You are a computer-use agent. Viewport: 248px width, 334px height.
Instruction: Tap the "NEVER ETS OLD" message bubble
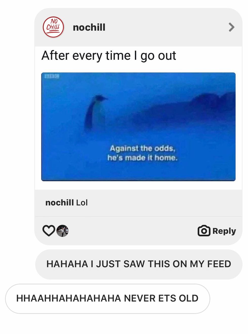coord(108,299)
